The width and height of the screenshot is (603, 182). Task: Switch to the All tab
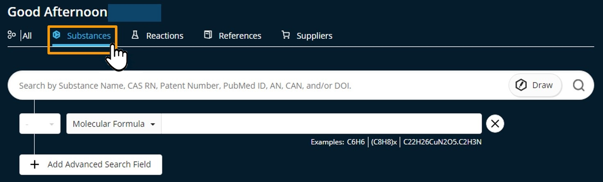pyautogui.click(x=27, y=36)
